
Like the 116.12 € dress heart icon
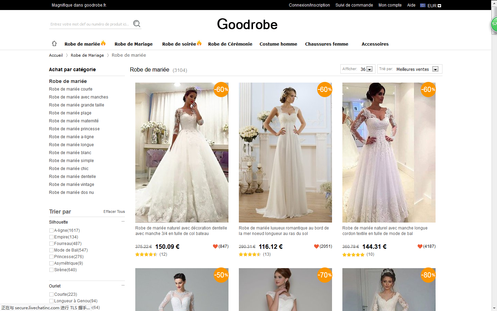(316, 246)
